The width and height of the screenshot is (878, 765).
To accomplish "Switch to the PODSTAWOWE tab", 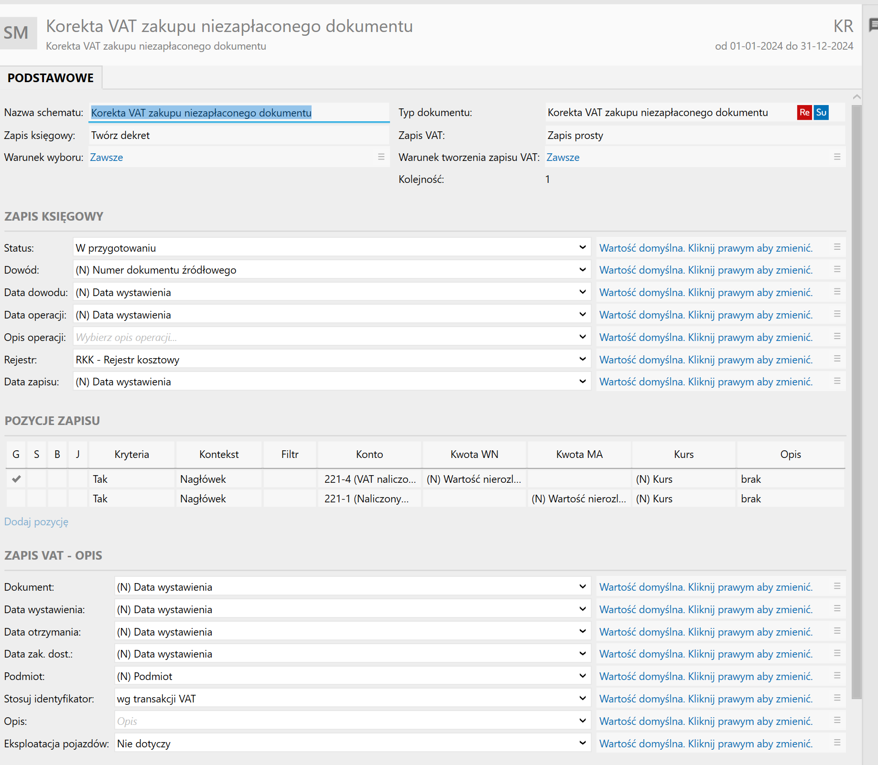I will (x=51, y=78).
